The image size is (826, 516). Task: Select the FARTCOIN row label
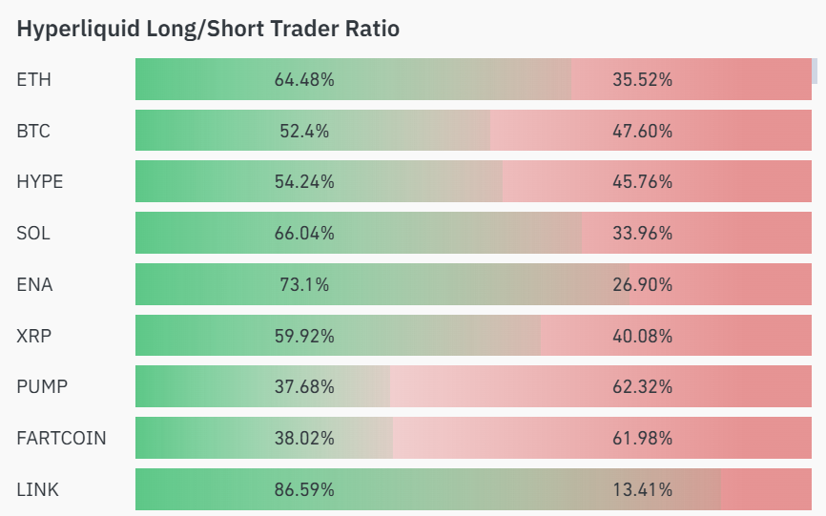(x=61, y=439)
